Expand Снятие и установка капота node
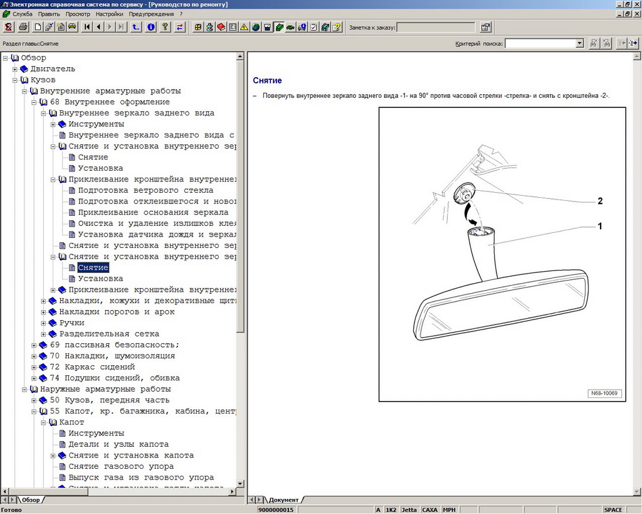Viewport: 642px width, 514px height. point(53,456)
